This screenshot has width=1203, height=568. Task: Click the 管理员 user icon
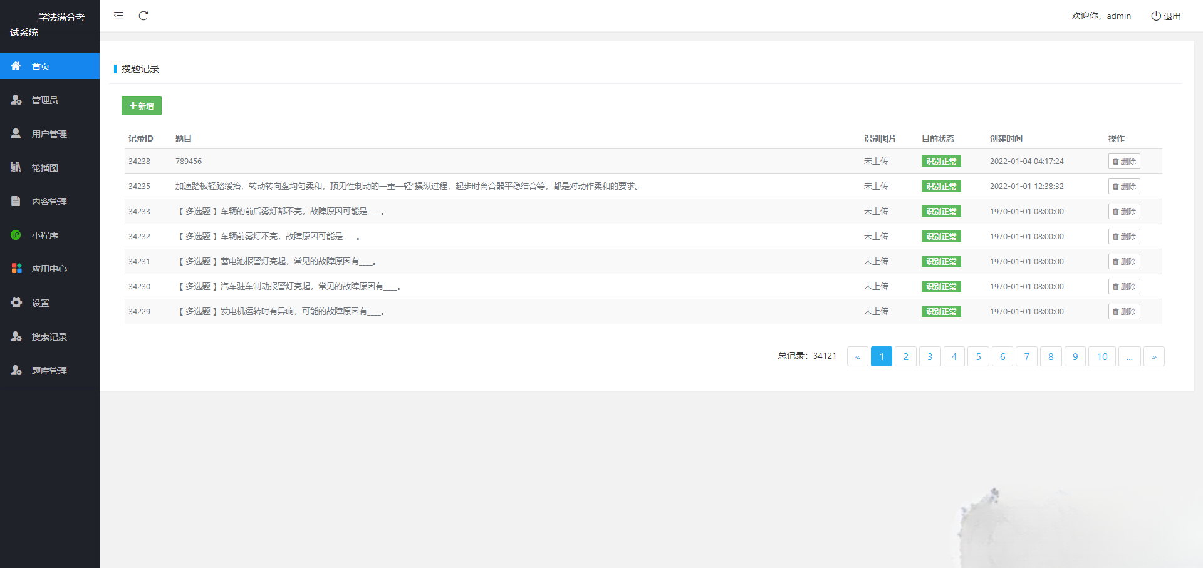point(16,100)
